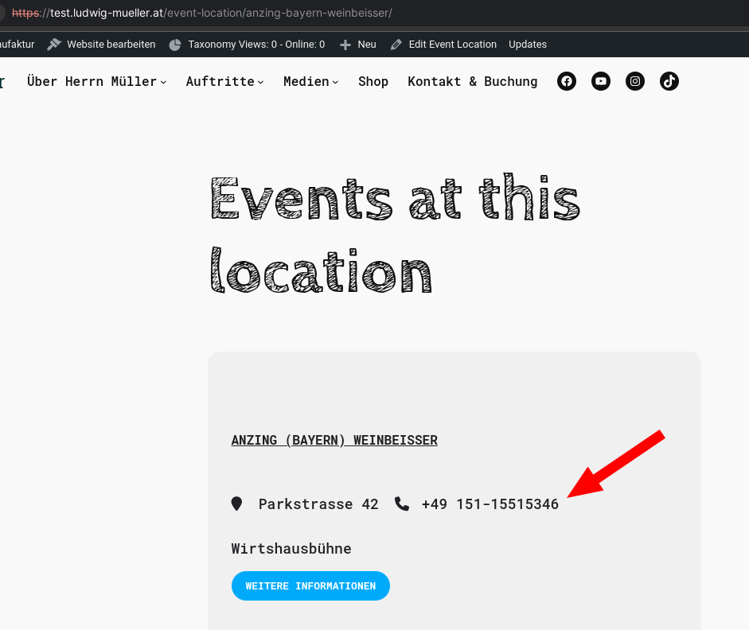Click the Wirtshausbühne text

pyautogui.click(x=291, y=548)
